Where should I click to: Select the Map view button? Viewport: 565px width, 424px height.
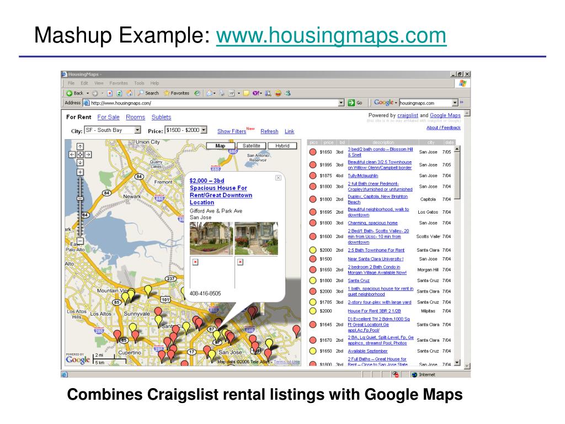coord(220,146)
